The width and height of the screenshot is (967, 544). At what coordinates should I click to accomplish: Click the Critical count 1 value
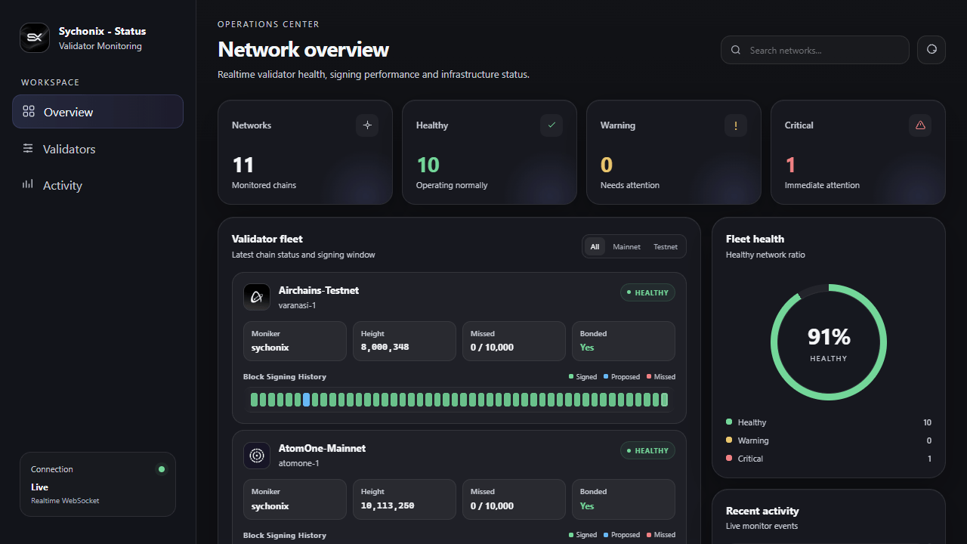(x=791, y=165)
